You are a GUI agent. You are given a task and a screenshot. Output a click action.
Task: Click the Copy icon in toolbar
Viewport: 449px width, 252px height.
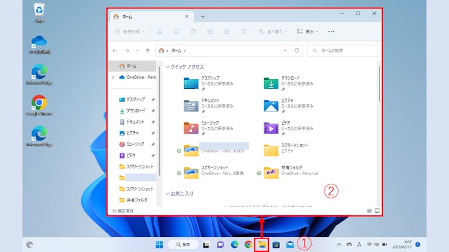pos(177,32)
